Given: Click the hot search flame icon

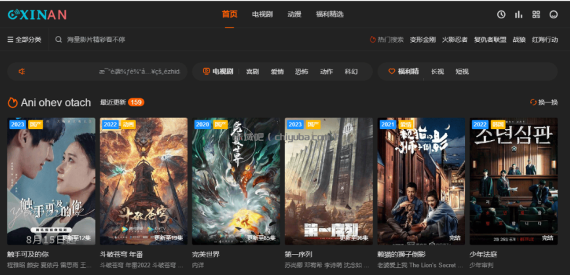Looking at the screenshot, I should pos(373,39).
